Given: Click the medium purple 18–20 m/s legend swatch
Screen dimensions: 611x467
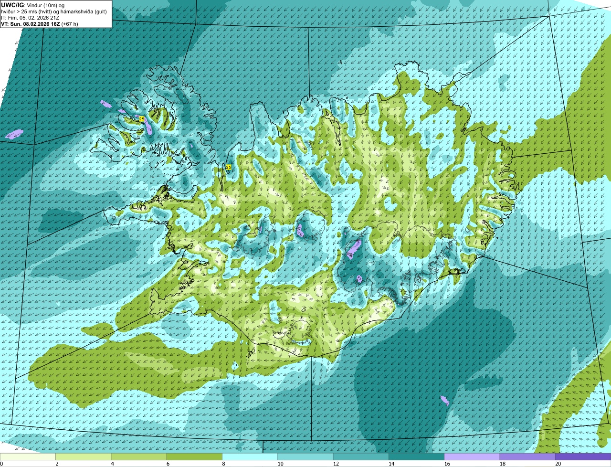Looking at the screenshot, I should pos(527,457).
